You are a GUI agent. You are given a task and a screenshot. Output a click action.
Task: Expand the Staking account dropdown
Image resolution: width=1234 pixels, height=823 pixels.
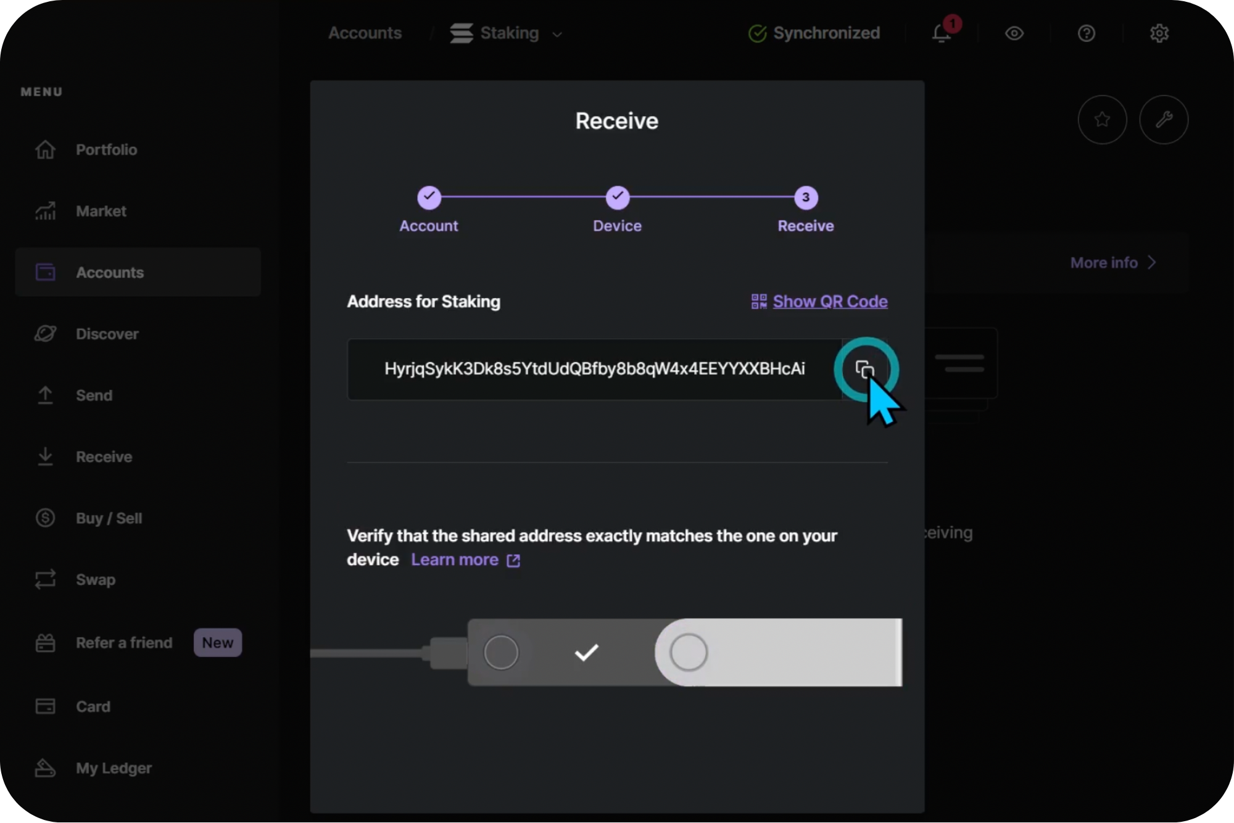(x=557, y=35)
